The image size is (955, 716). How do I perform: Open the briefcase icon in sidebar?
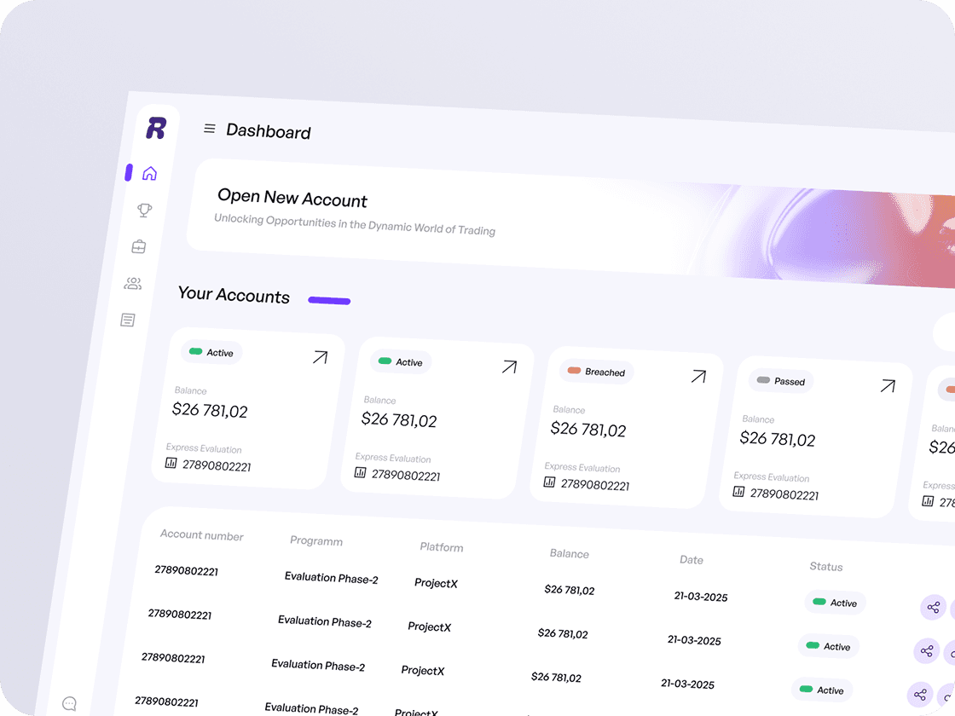click(139, 246)
